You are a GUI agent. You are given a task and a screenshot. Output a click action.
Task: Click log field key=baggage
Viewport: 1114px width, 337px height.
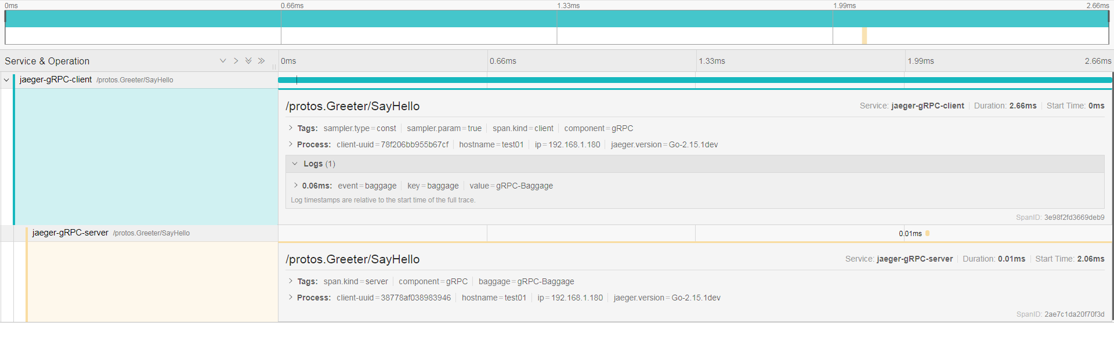click(x=433, y=186)
